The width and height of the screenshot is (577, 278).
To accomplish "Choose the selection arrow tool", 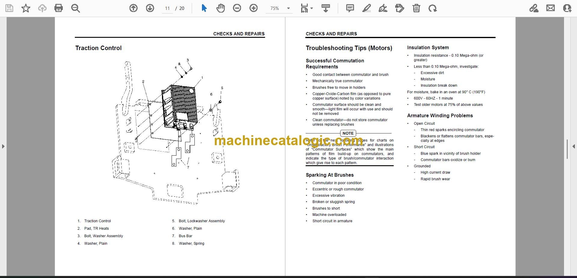I will tap(204, 8).
